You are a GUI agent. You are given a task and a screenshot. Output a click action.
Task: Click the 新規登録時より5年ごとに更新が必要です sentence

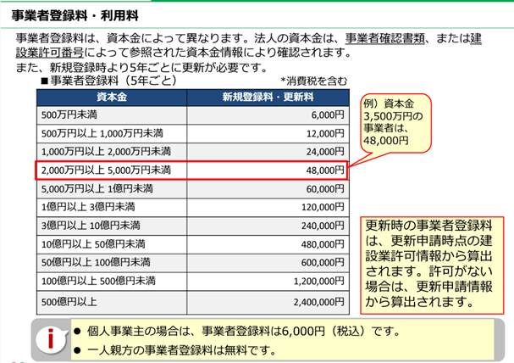pyautogui.click(x=141, y=68)
